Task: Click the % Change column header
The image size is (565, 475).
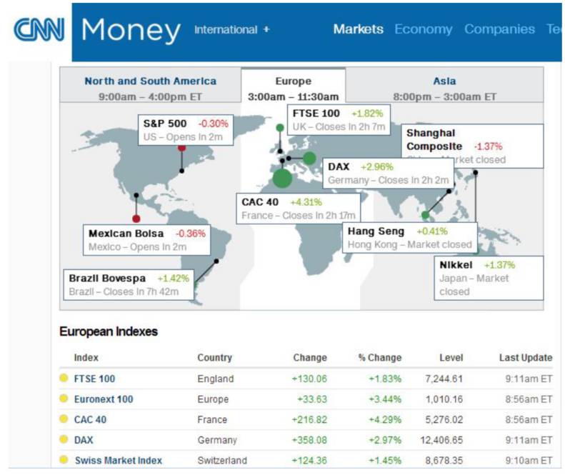Action: click(x=380, y=358)
